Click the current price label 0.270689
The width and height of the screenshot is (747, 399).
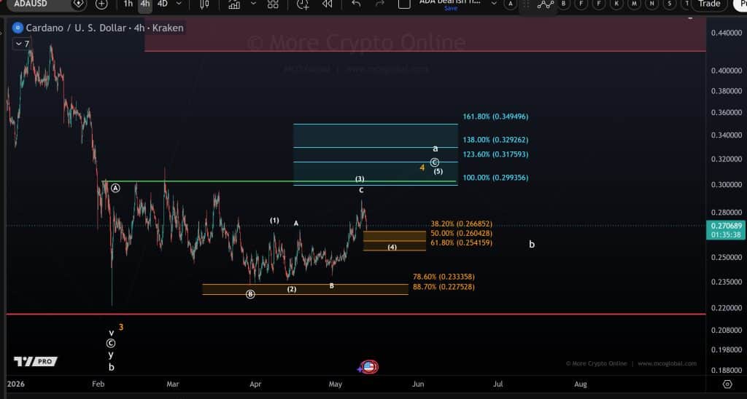click(726, 226)
